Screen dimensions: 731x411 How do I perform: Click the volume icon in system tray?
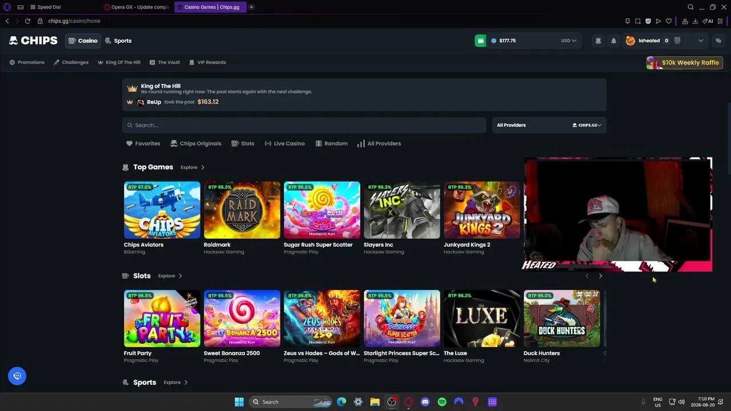pyautogui.click(x=681, y=402)
